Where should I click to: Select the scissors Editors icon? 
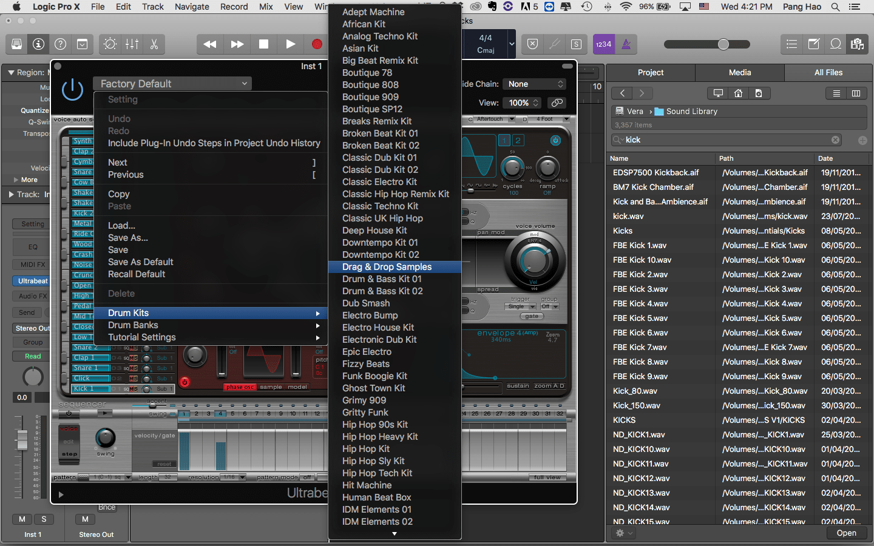coord(154,44)
